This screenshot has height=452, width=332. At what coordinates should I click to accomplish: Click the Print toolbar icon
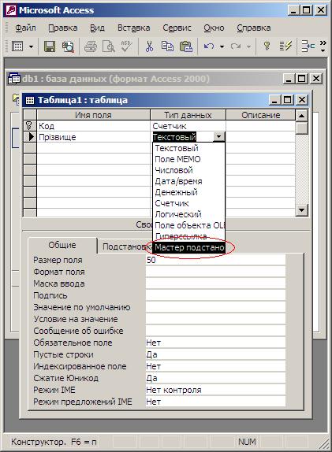91,46
